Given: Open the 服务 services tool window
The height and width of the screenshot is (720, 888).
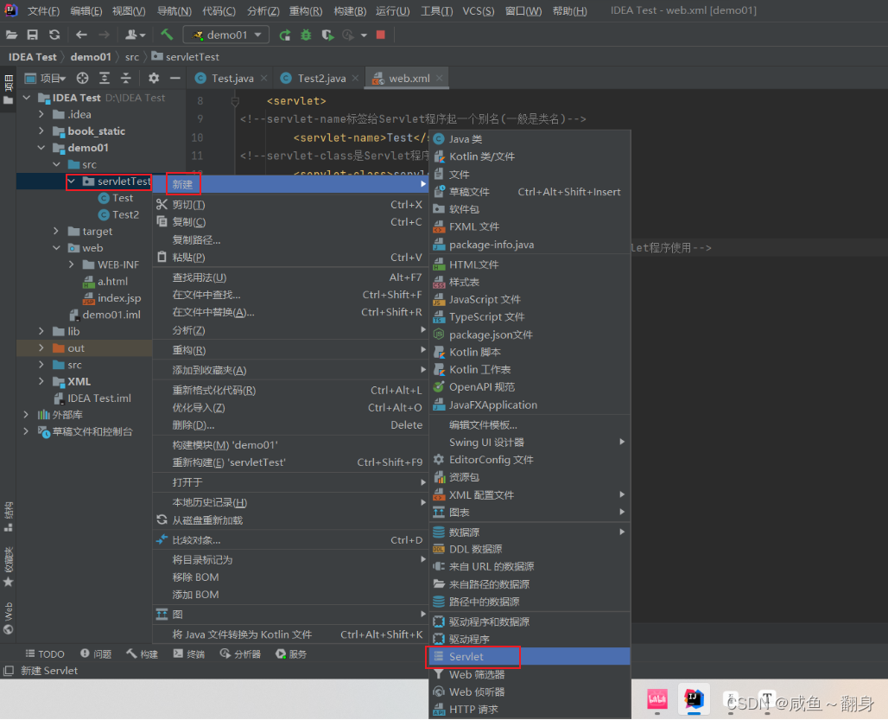Looking at the screenshot, I should (291, 653).
